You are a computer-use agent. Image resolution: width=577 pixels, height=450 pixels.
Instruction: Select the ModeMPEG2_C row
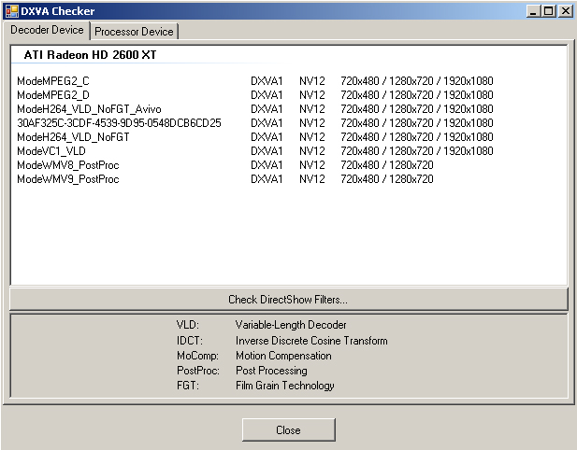pyautogui.click(x=255, y=81)
